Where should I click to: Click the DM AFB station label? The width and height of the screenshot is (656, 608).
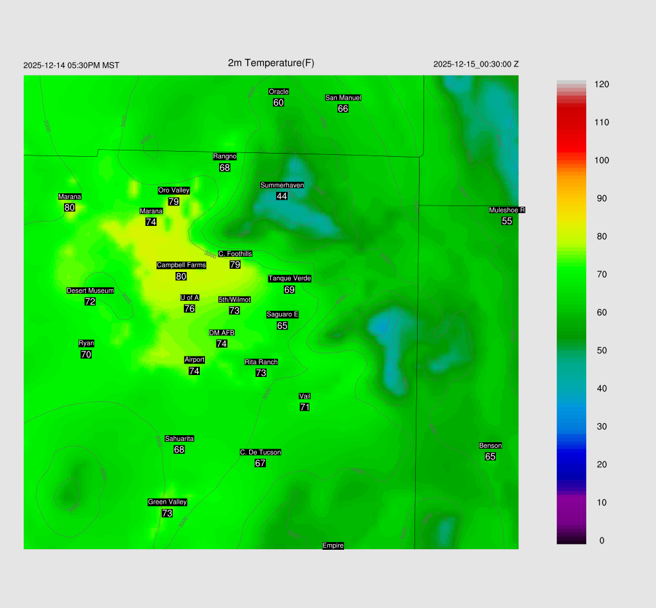pyautogui.click(x=222, y=333)
